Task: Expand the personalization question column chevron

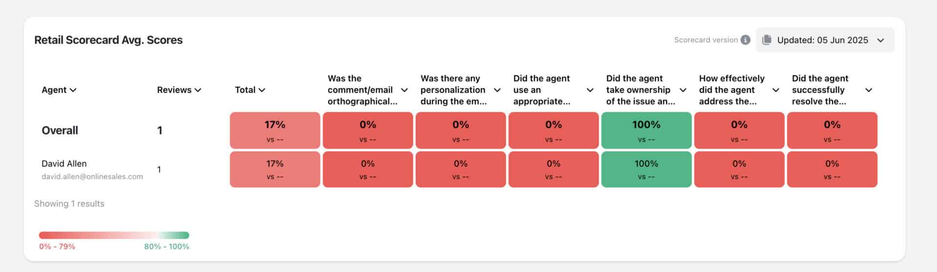Action: pos(497,90)
